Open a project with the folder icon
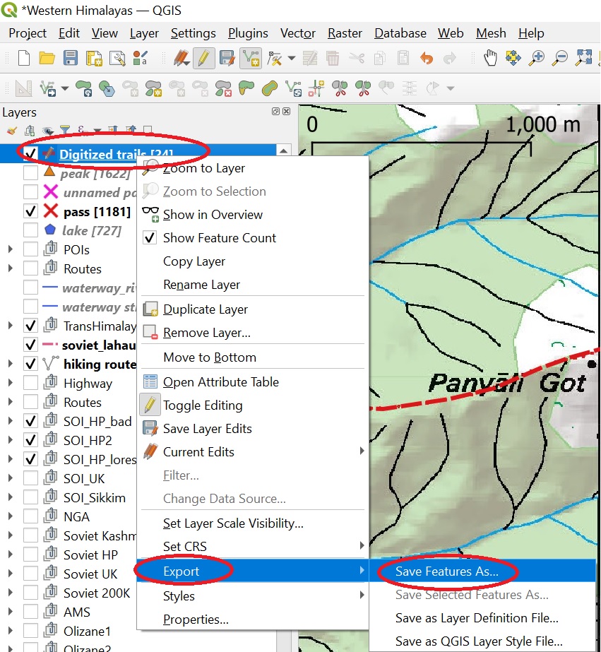Image resolution: width=601 pixels, height=652 pixels. [47, 58]
